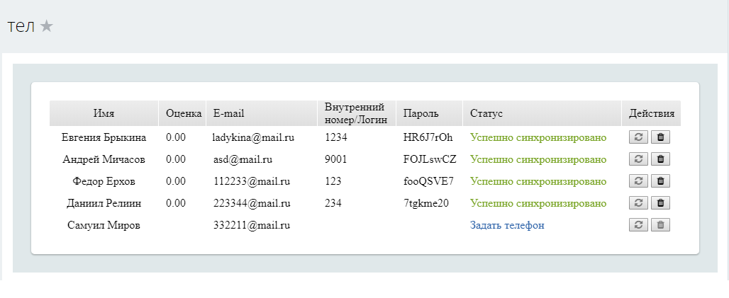Delete Даниил Релиин's row
The width and height of the screenshot is (729, 298).
pos(660,203)
